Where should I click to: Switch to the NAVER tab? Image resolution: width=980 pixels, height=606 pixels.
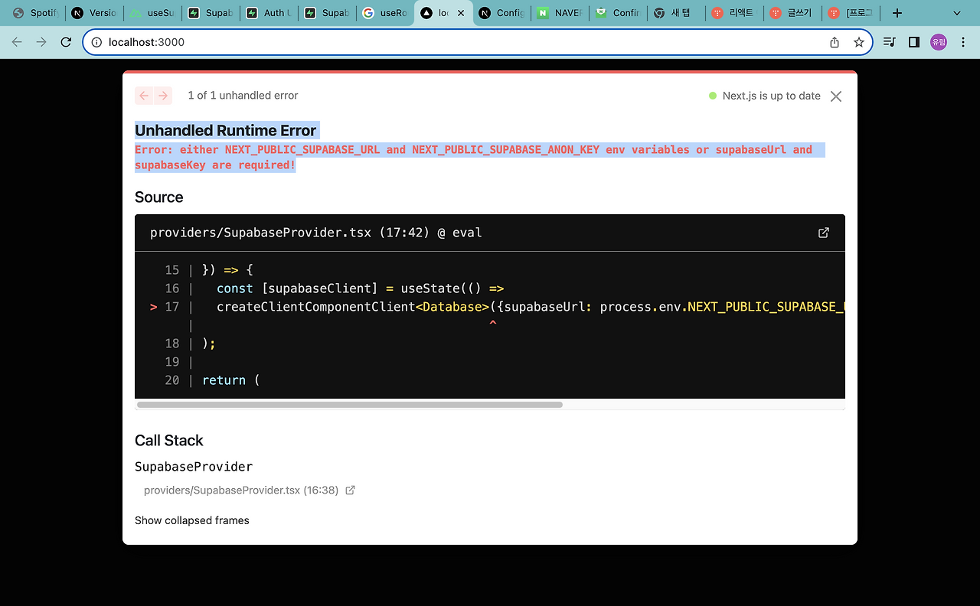click(x=559, y=13)
